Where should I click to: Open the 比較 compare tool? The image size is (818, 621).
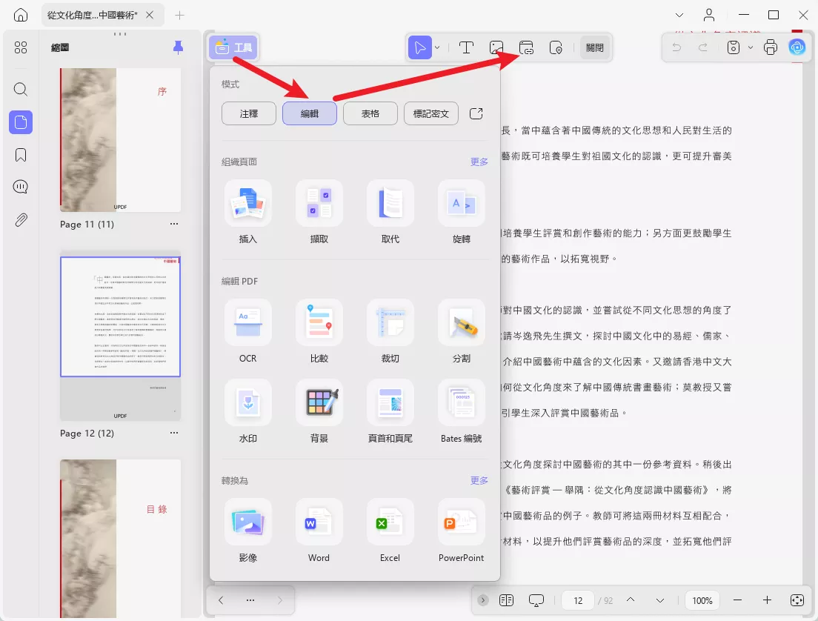[x=319, y=332]
